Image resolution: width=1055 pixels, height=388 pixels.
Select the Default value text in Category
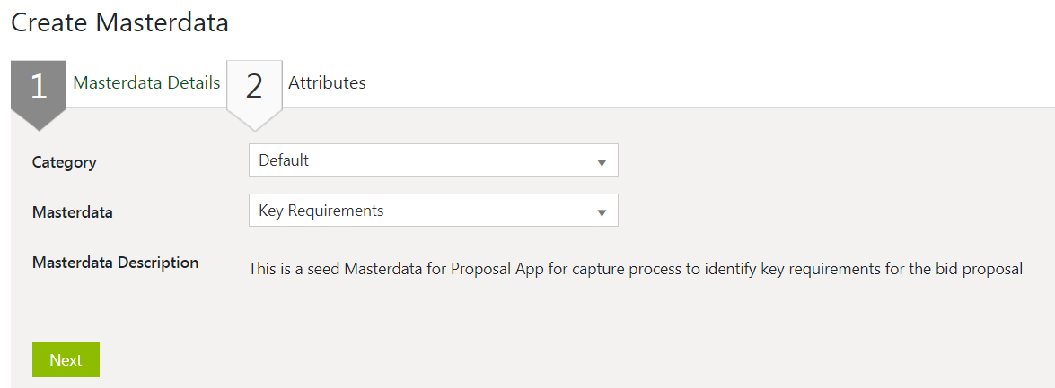tap(284, 161)
